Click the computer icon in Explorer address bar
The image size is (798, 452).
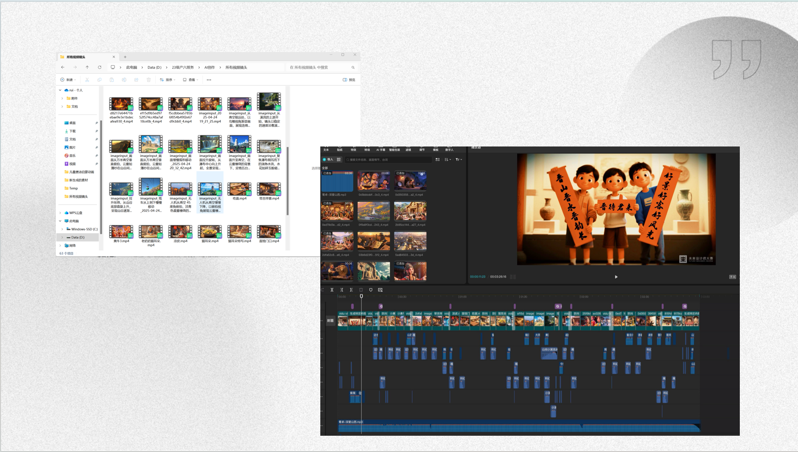[x=113, y=67]
